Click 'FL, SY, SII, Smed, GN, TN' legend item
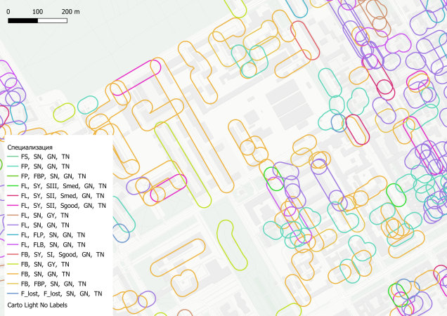Viewport: 447px width, 316px height. pyautogui.click(x=62, y=196)
